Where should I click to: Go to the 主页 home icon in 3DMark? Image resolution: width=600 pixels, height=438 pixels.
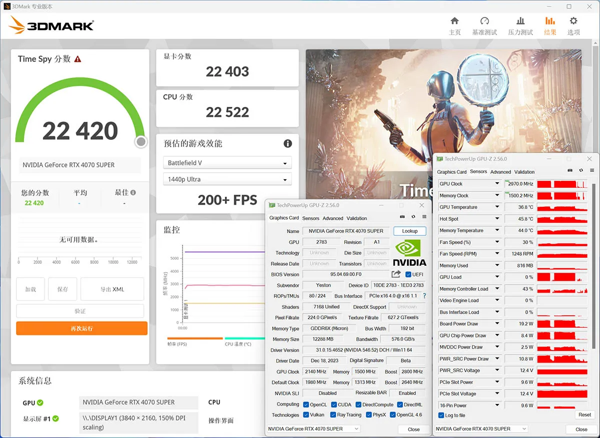[x=454, y=21]
